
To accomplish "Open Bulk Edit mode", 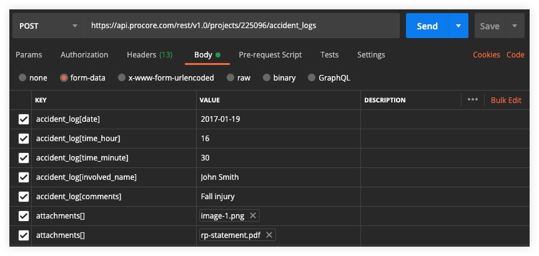I will (506, 100).
